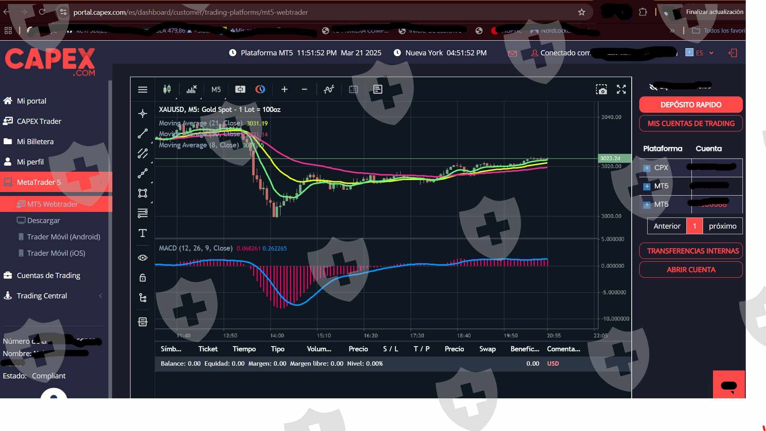Click the indicators icon in chart toolbar
766x431 pixels.
(329, 89)
